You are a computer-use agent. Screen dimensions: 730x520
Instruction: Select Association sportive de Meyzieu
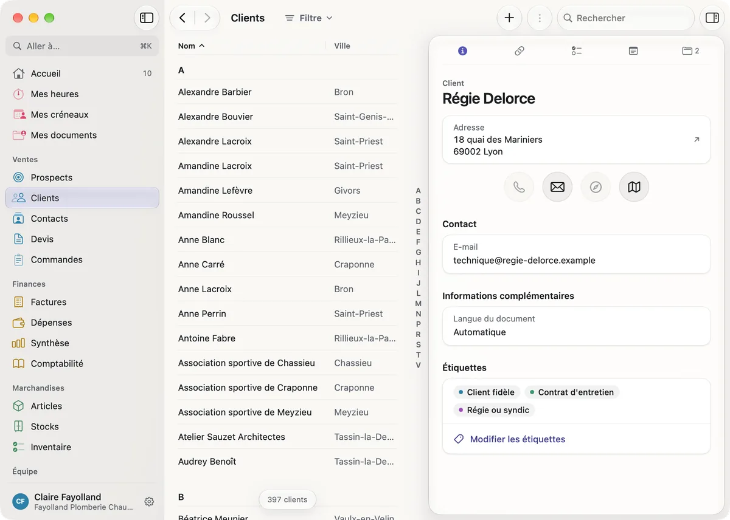tap(287, 412)
